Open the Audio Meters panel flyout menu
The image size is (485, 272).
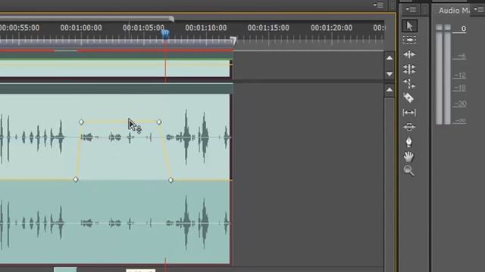480,10
